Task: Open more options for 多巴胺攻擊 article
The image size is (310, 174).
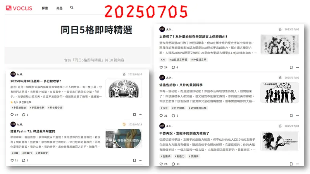Action: [140, 114]
